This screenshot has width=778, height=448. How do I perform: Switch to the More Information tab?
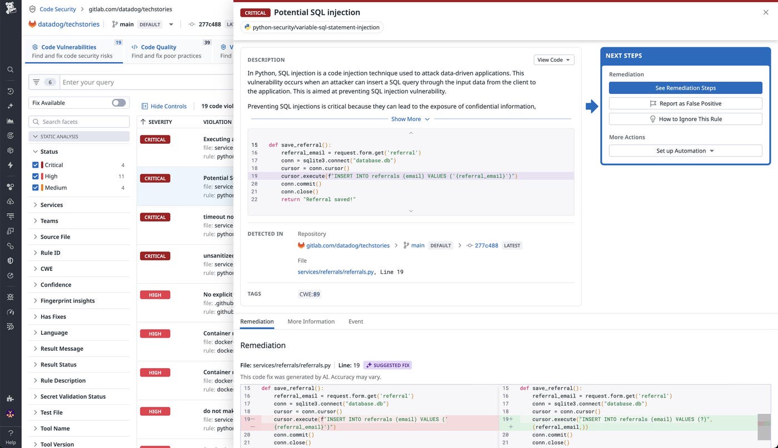(x=311, y=321)
